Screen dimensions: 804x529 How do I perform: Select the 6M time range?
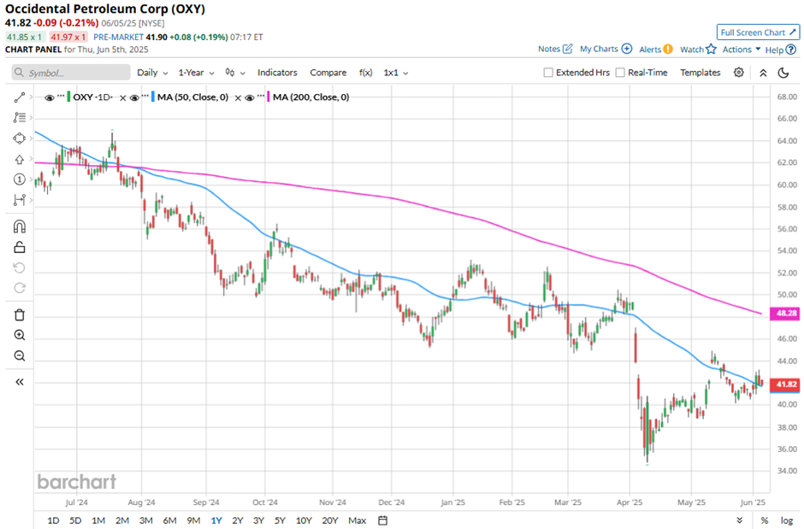pos(169,520)
